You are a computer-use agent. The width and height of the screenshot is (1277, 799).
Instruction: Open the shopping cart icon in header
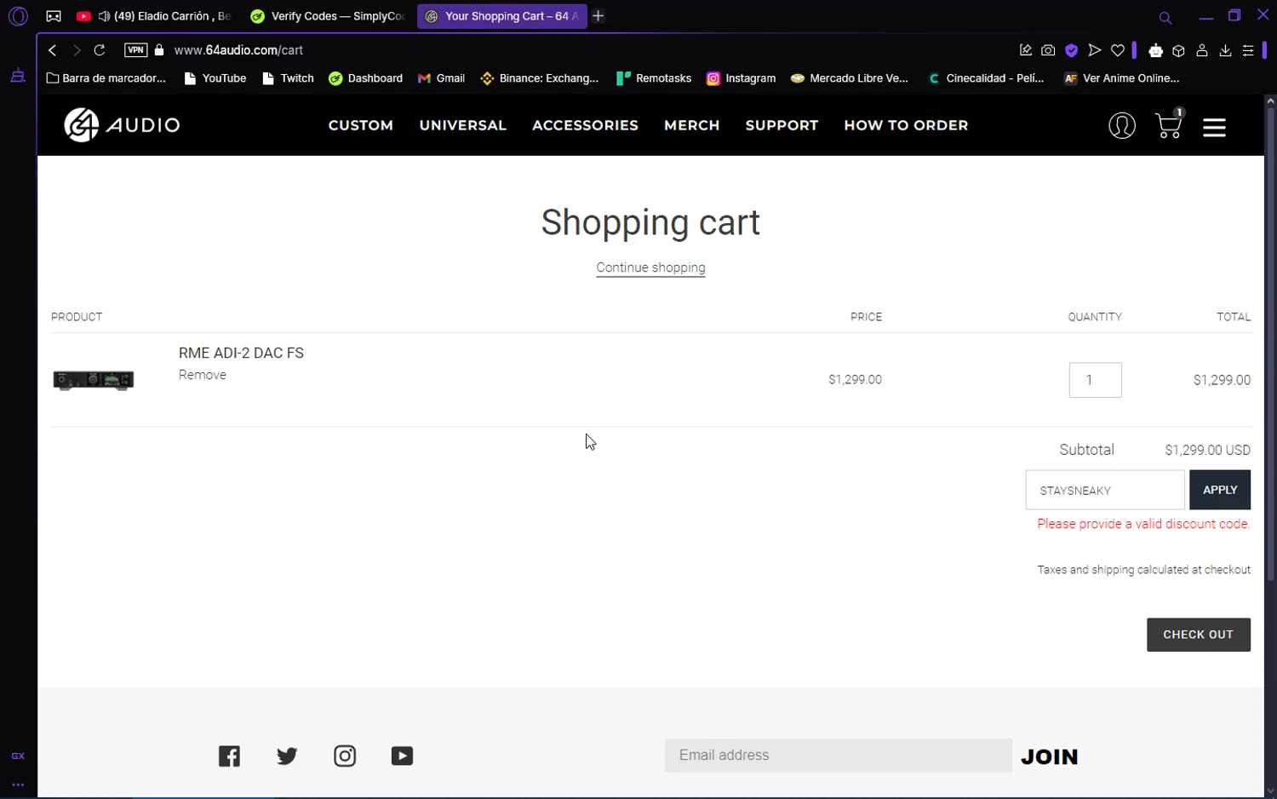[x=1169, y=124]
